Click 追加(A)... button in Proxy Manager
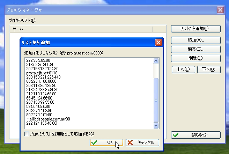This screenshot has height=154, width=229. 196,40
